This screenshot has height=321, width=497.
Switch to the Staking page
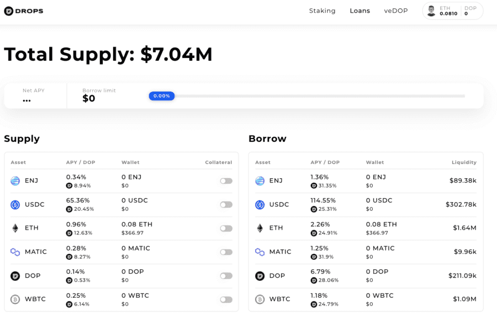point(322,10)
